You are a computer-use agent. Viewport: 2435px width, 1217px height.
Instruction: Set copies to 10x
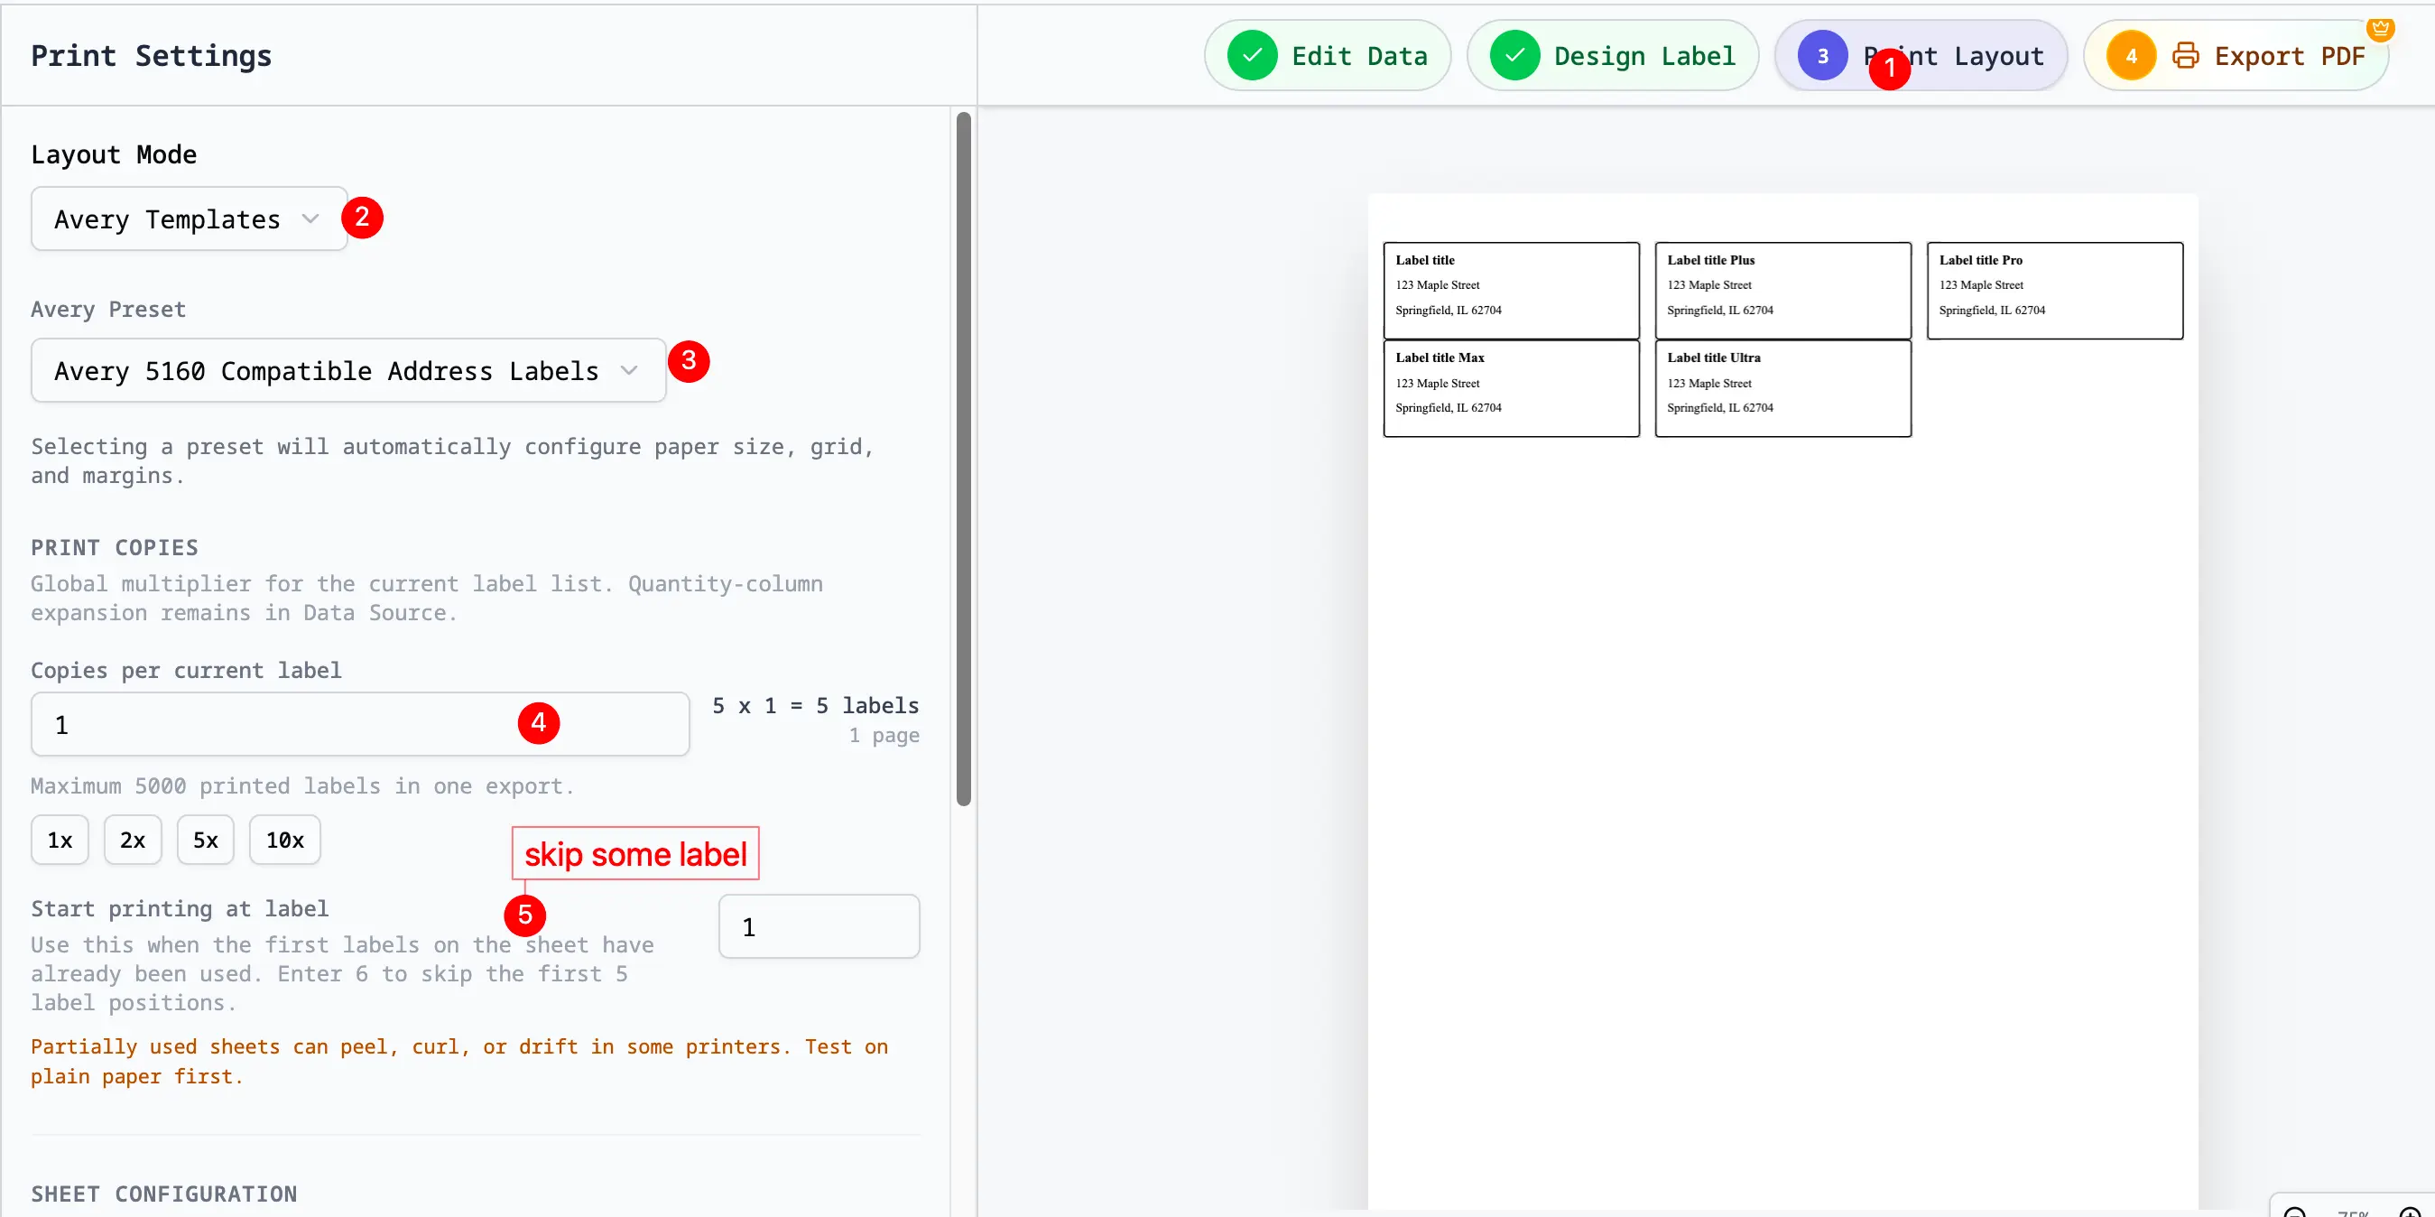pos(284,840)
